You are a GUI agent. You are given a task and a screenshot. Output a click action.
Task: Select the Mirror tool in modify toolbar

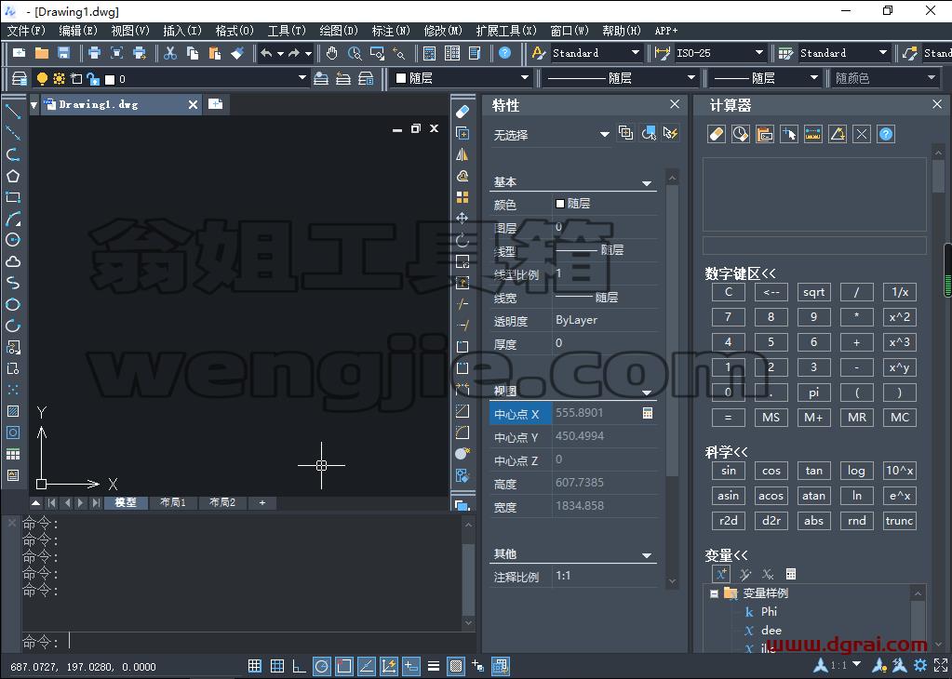click(x=463, y=154)
